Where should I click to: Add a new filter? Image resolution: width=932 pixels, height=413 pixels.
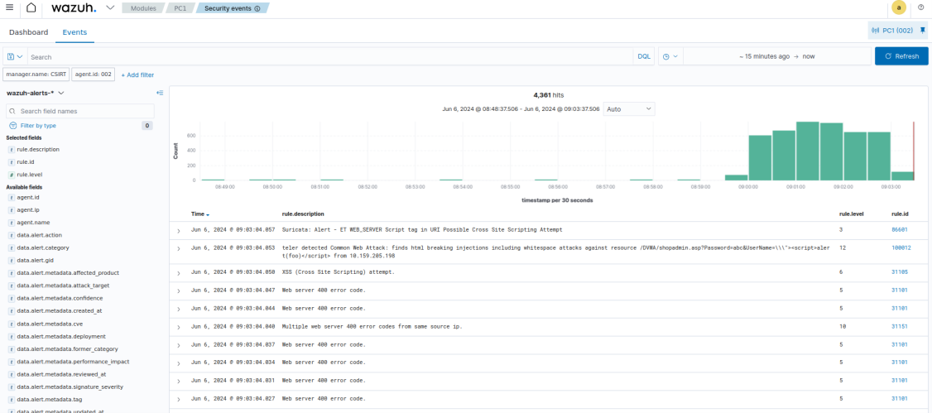click(137, 74)
